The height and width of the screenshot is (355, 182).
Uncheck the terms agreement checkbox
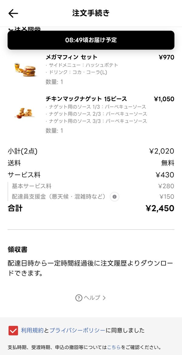13,330
